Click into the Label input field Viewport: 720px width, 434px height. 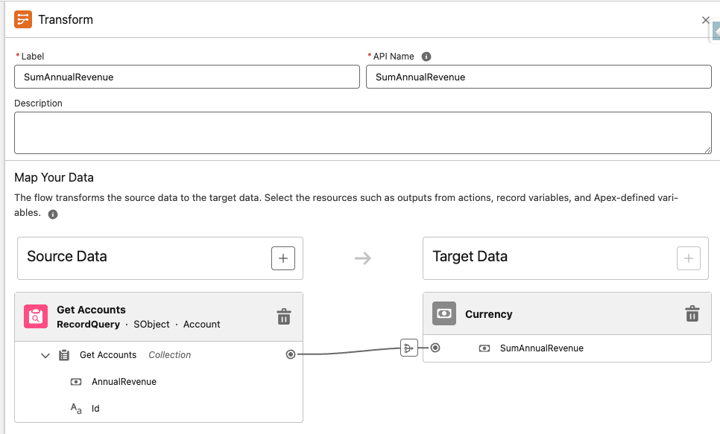click(186, 77)
